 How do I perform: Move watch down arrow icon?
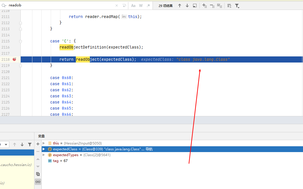[x=38, y=166]
